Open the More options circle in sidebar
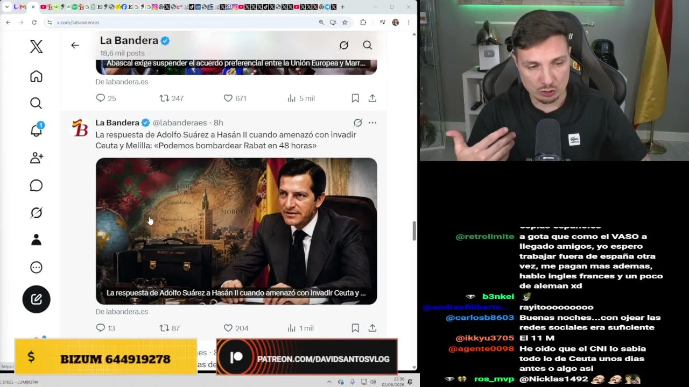 tap(36, 267)
